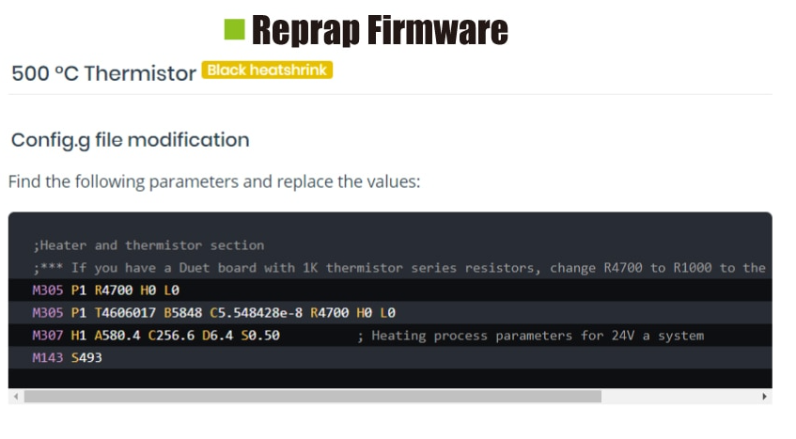This screenshot has height=439, width=796.
Task: Click the horizontal scrollbar thumb under code
Action: 313,397
